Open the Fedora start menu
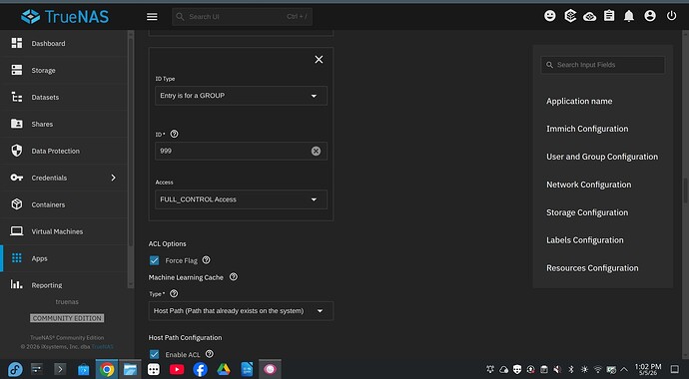This screenshot has height=379, width=689. (15, 369)
